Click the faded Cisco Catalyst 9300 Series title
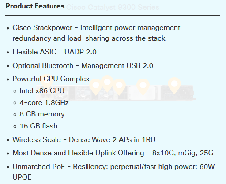Screen dimensions: 226x184 [113, 7]
